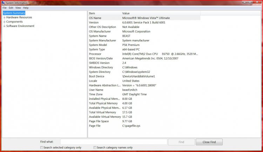Image resolution: width=263 pixels, height=152 pixels.
Task: Close the System Information window
Action: pos(257,2)
